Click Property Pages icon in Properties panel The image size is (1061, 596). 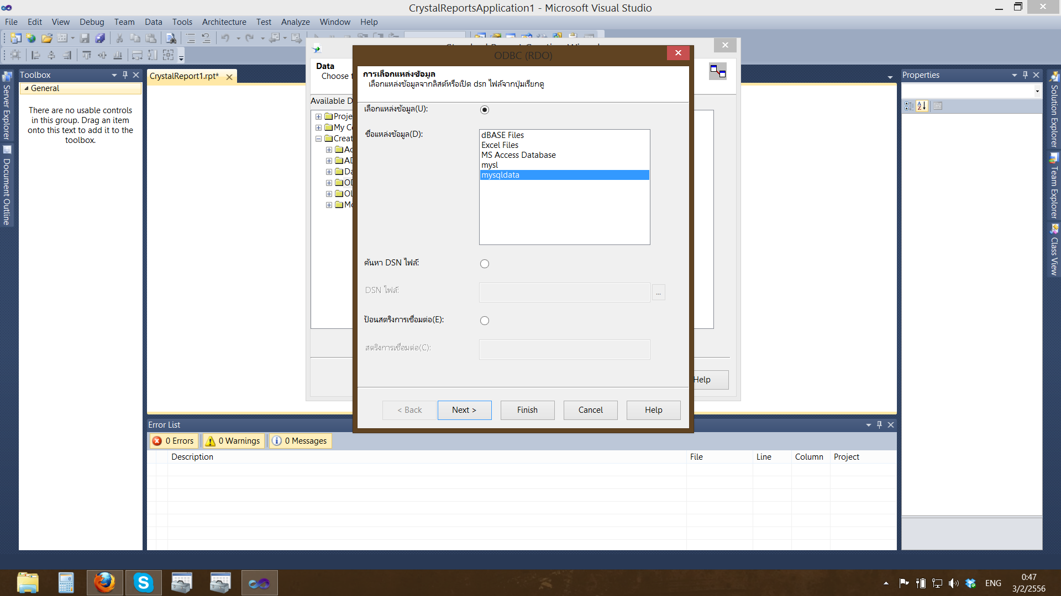coord(938,106)
